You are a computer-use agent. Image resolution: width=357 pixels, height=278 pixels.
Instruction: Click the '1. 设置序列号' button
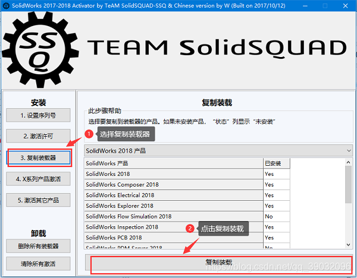(38, 115)
